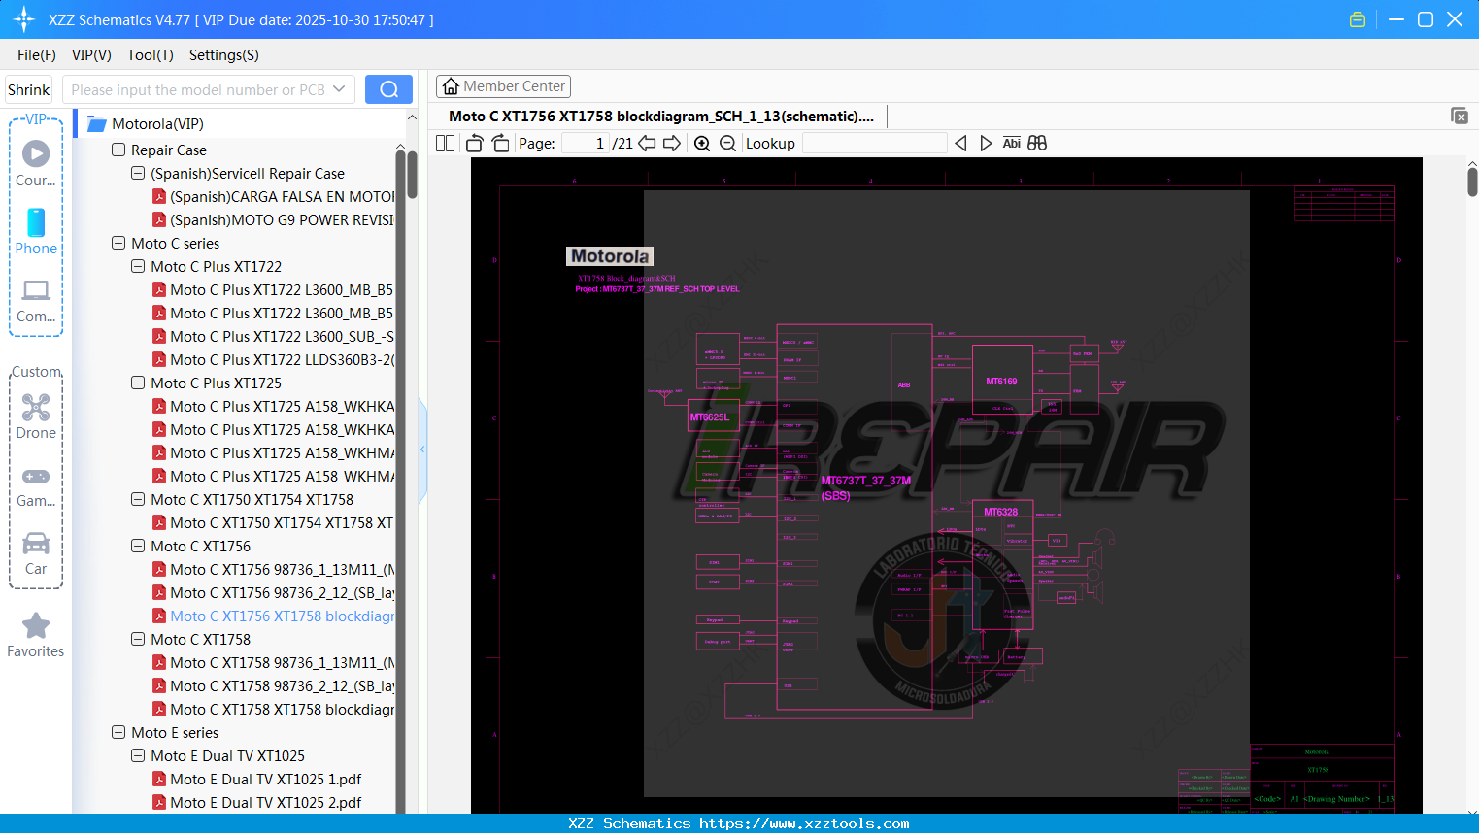
Task: Click the Lookup text field
Action: 874,144
